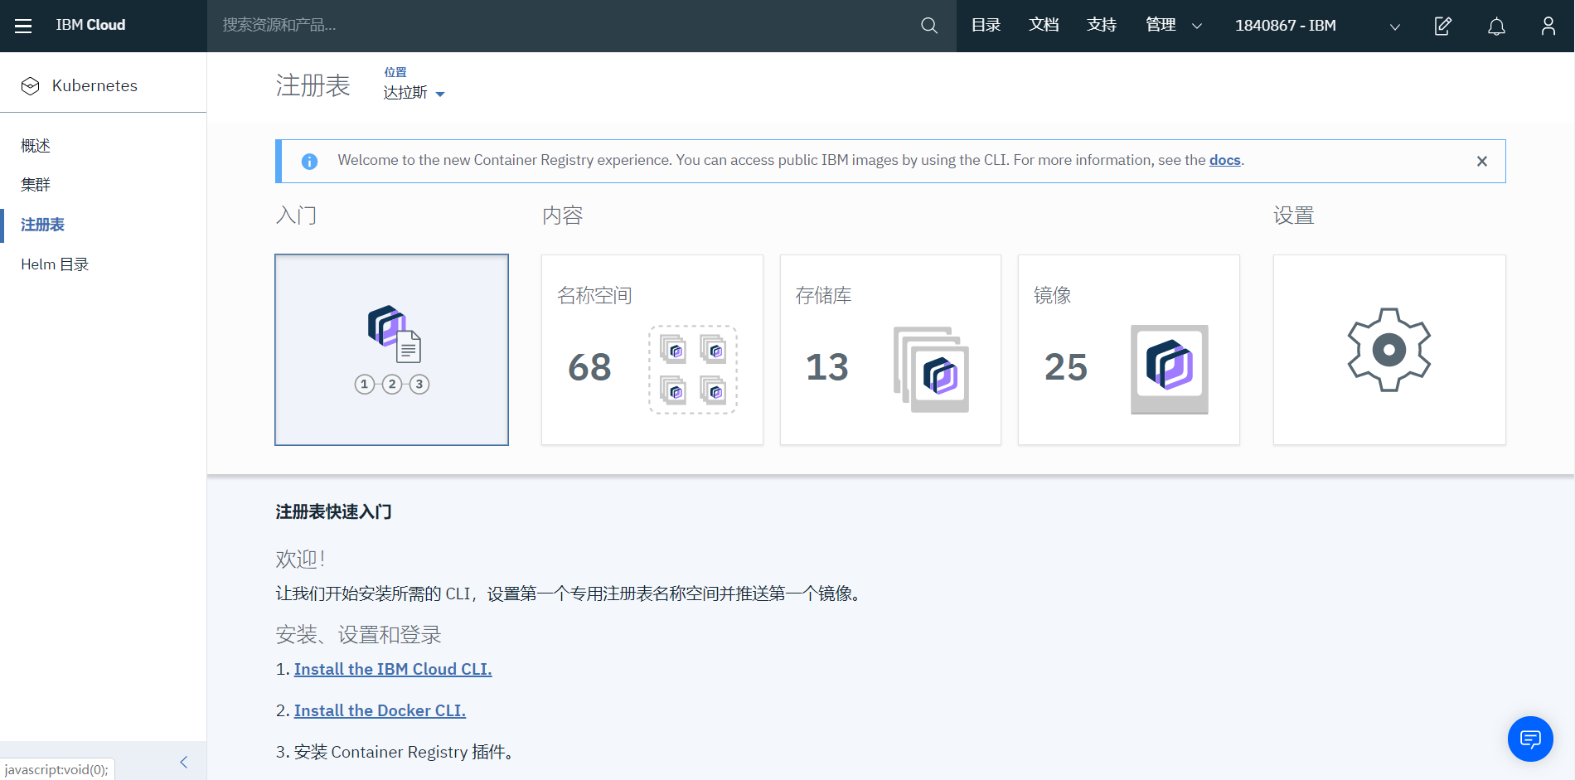Click the Kubernetes logo icon

(x=31, y=86)
